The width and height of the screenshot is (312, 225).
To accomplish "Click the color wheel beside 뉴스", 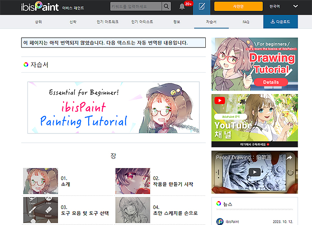I will [218, 204].
